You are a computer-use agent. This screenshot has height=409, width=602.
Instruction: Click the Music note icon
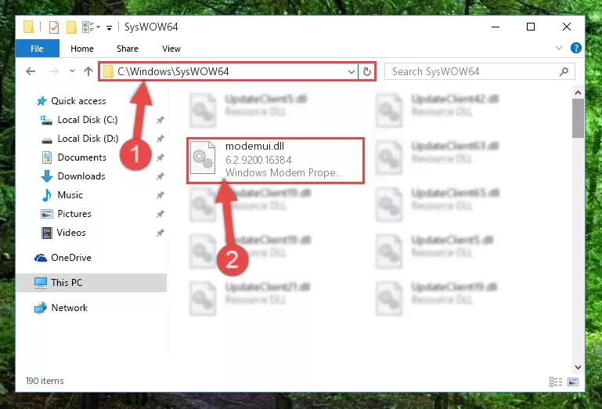pos(46,195)
